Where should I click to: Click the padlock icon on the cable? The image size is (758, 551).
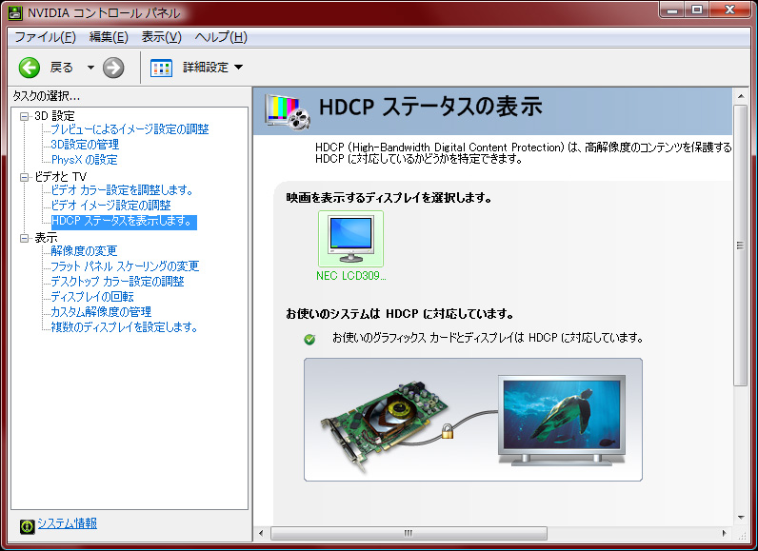(x=448, y=430)
